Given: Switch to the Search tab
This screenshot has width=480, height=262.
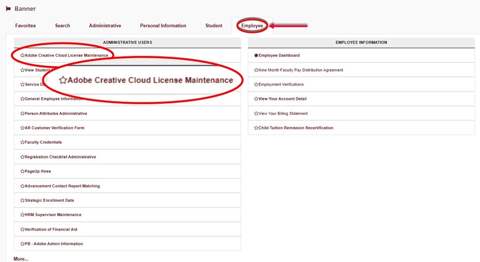Looking at the screenshot, I should [62, 26].
